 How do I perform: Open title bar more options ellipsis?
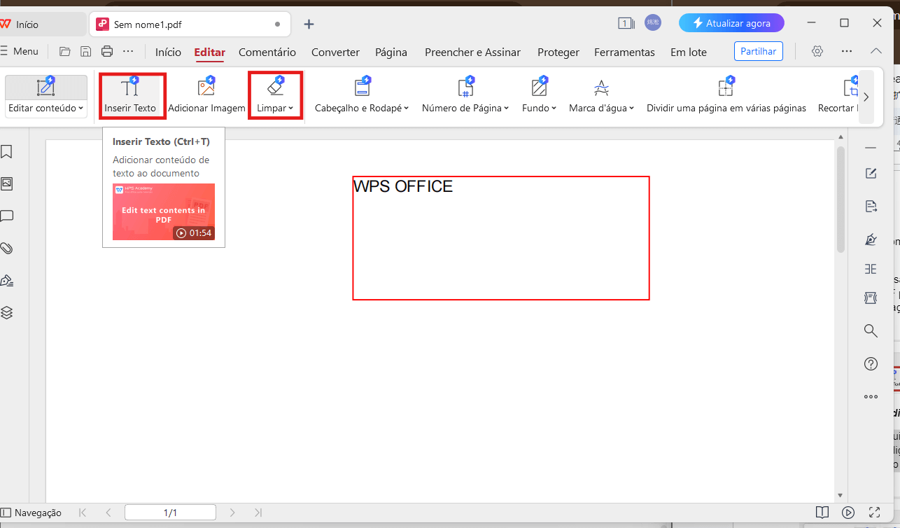[x=847, y=51]
